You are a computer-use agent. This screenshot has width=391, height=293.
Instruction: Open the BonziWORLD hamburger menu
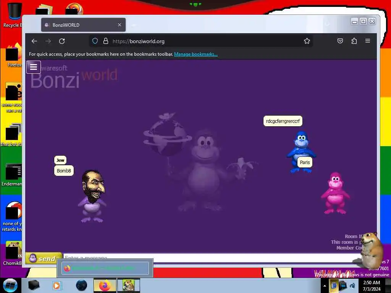pyautogui.click(x=34, y=67)
